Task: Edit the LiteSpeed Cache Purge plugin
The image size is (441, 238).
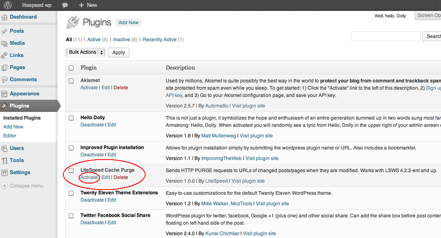Action: pyautogui.click(x=106, y=177)
